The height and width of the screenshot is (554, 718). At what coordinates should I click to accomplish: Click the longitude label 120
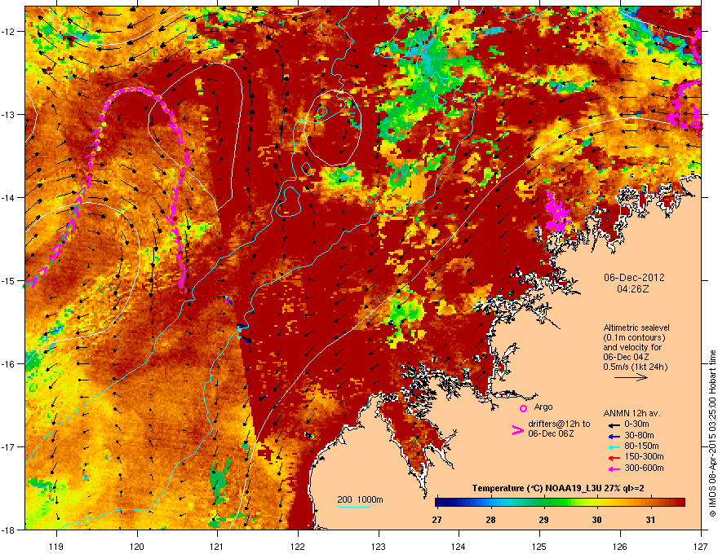click(137, 546)
